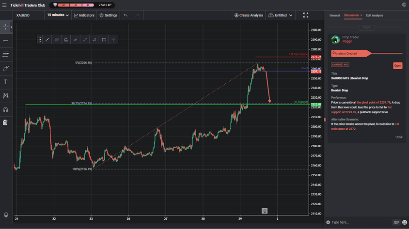
Task: Select the third floating toolbar tool
Action: pyautogui.click(x=66, y=40)
